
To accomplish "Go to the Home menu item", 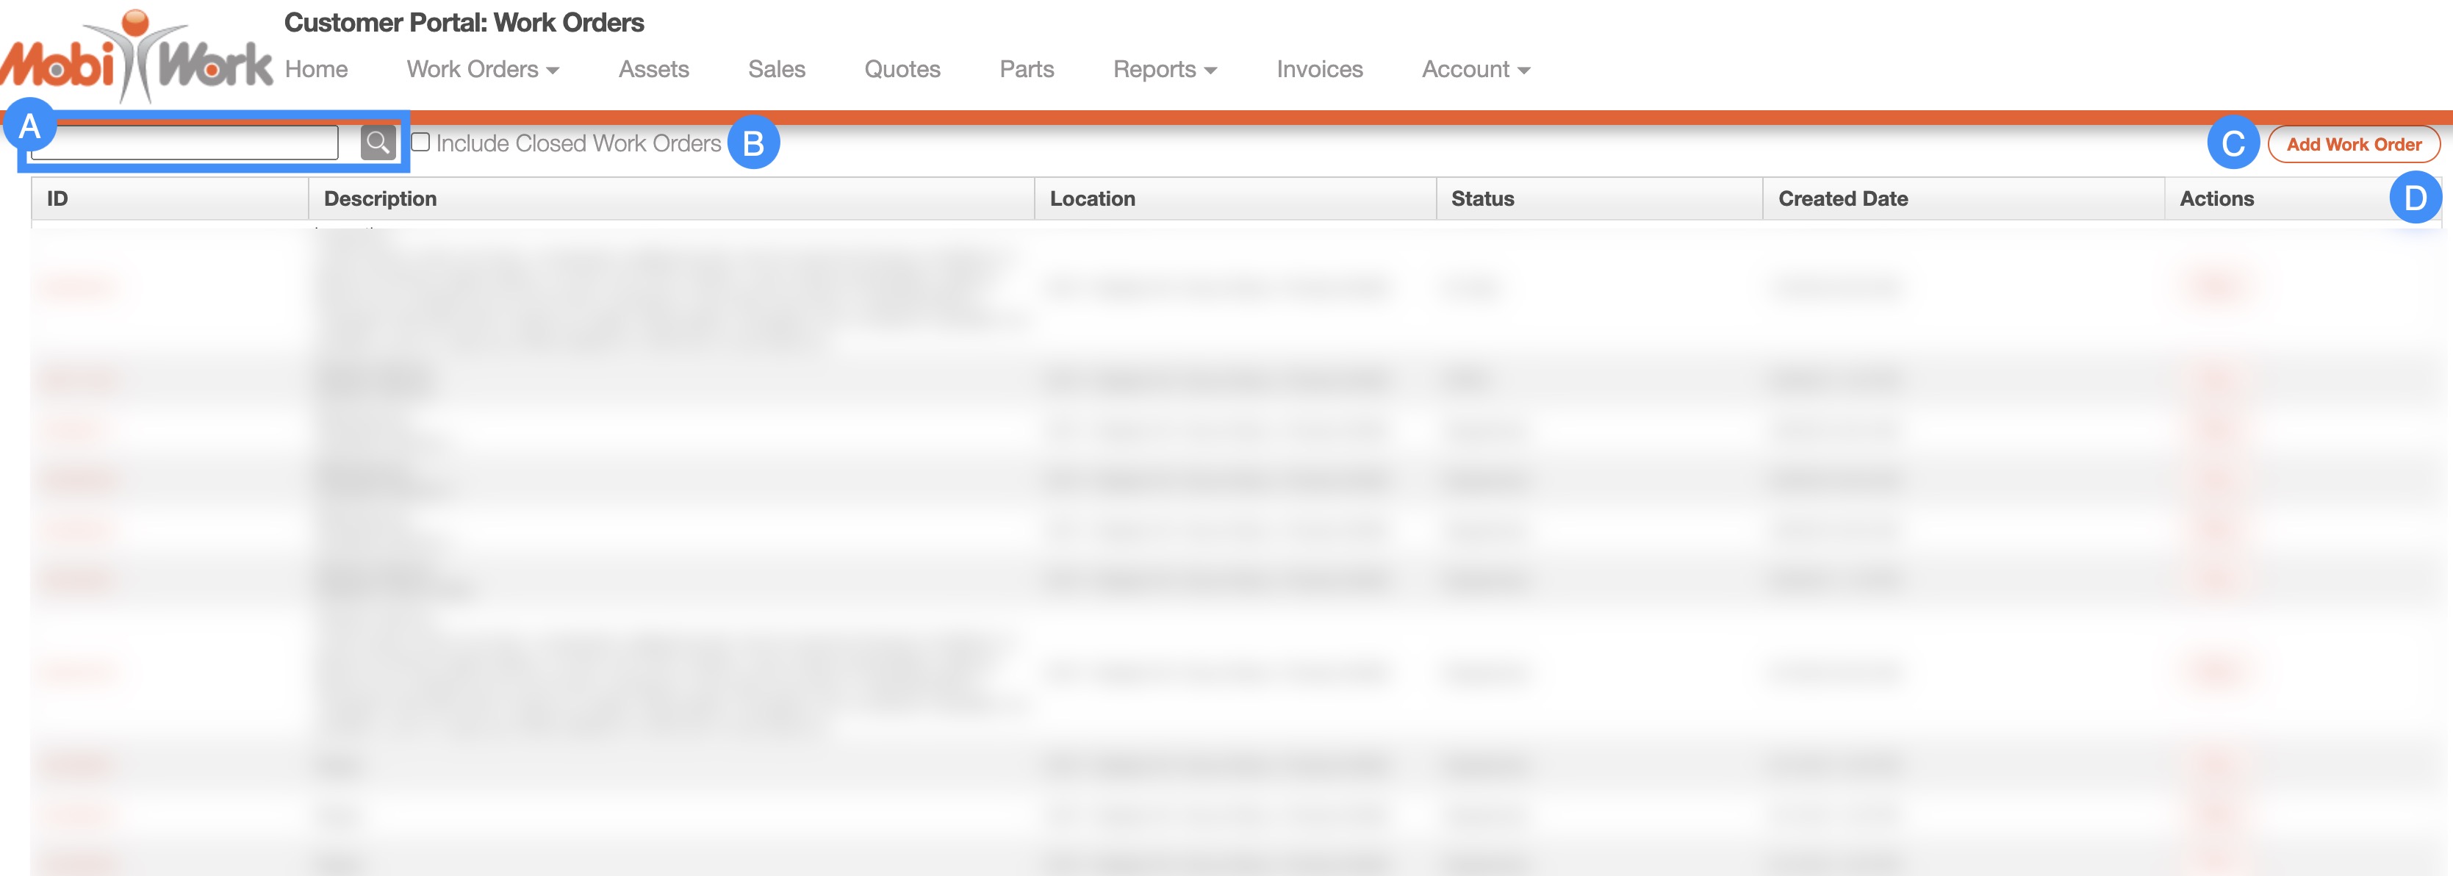I will click(316, 70).
